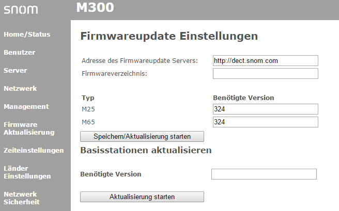This screenshot has width=339, height=211.
Task: Click the M65 required version field
Action: 266,122
